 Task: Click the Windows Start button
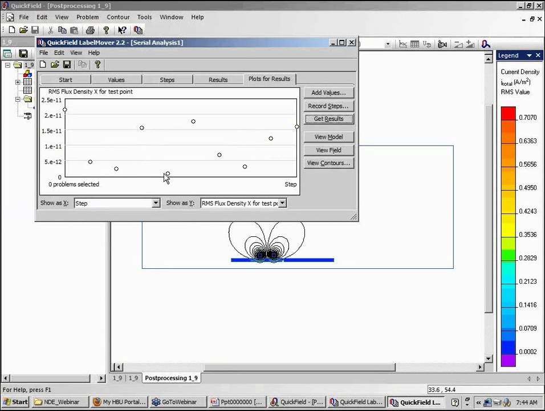(x=15, y=402)
